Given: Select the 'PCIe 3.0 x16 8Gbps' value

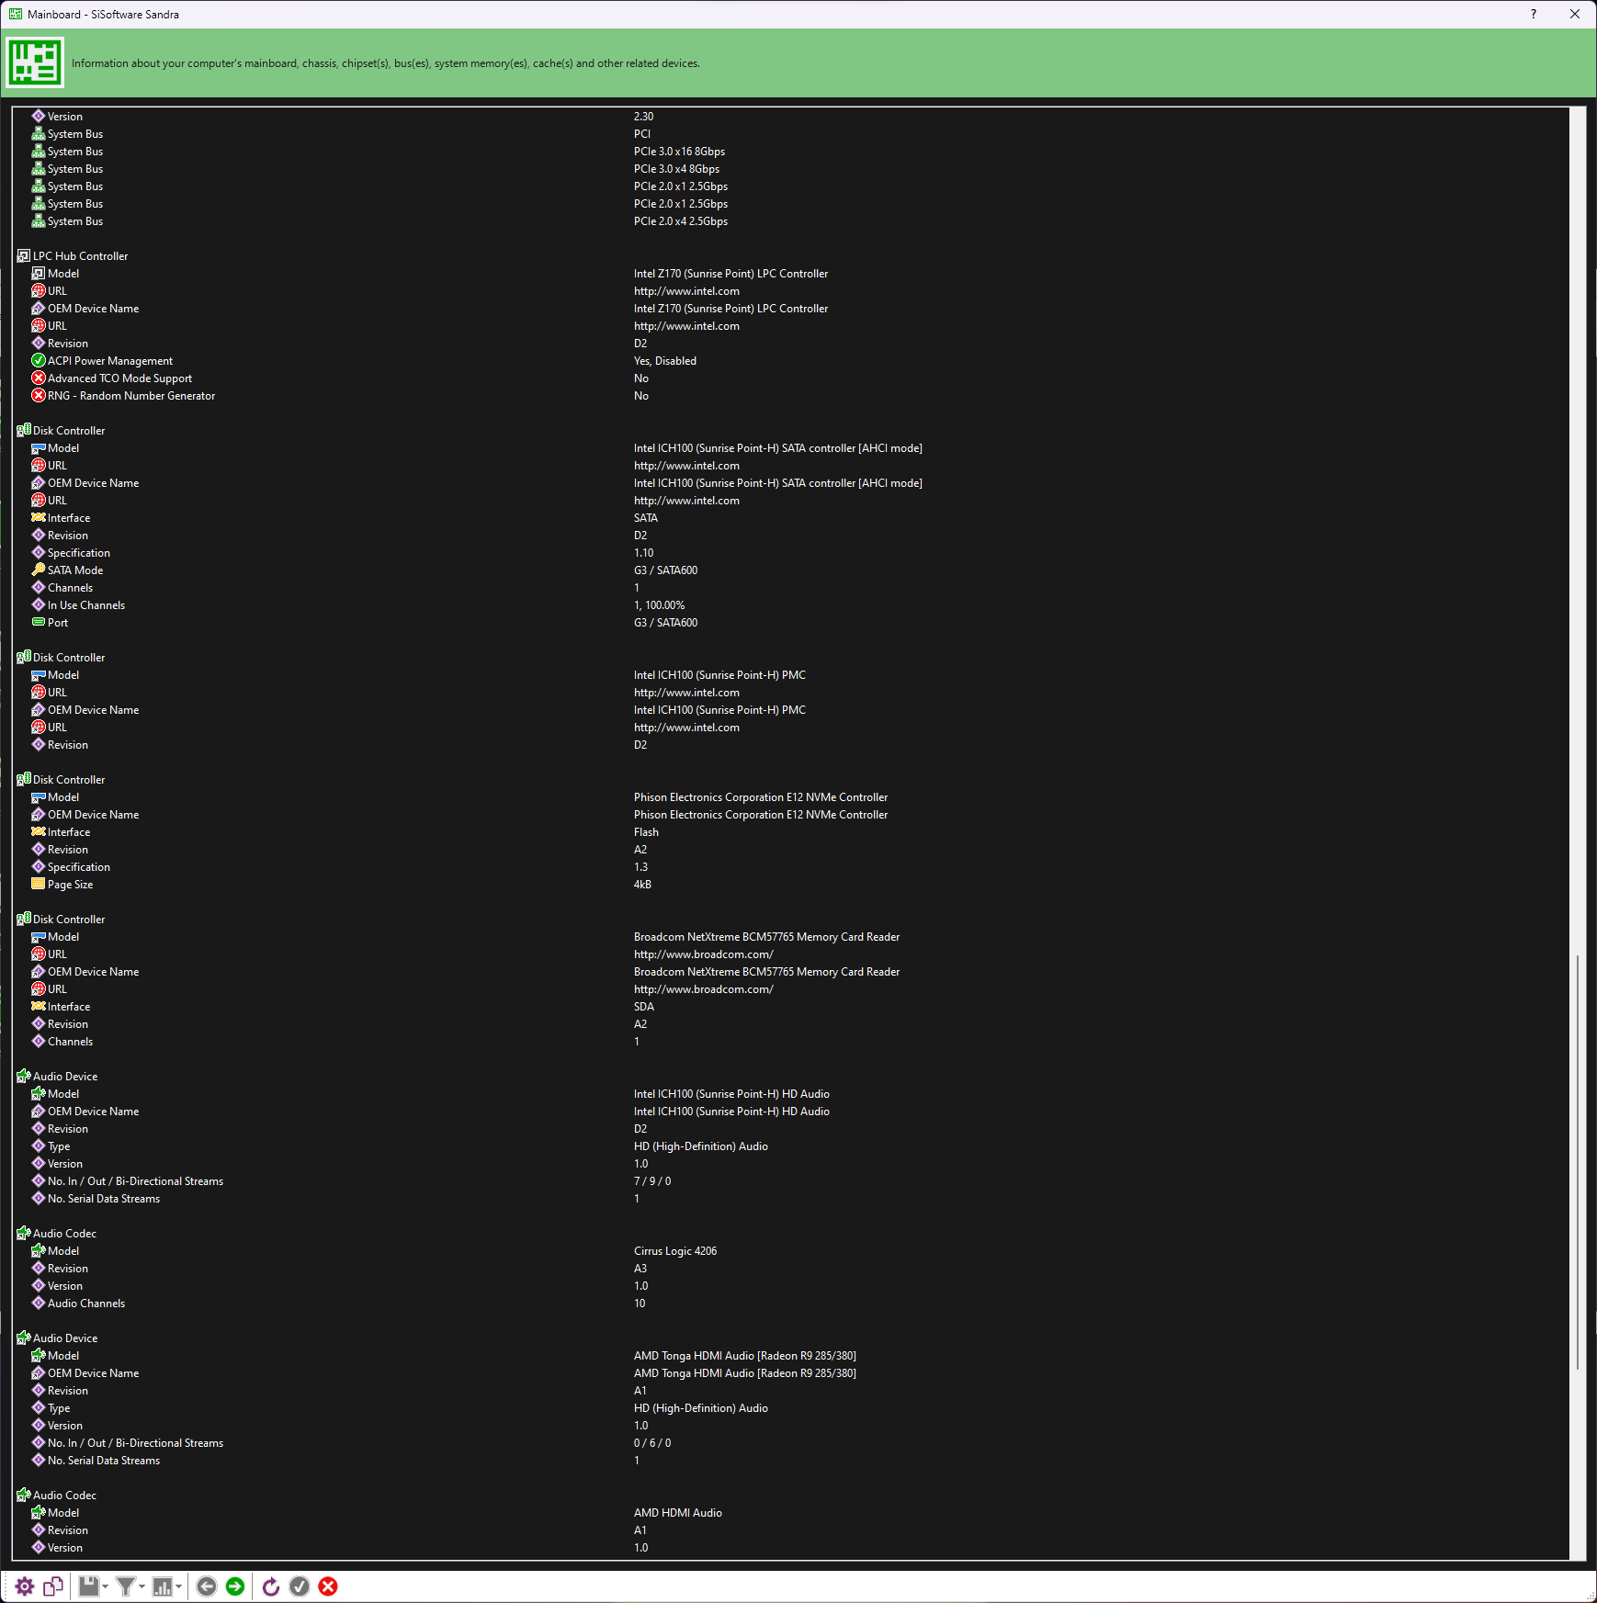Looking at the screenshot, I should click(x=679, y=152).
